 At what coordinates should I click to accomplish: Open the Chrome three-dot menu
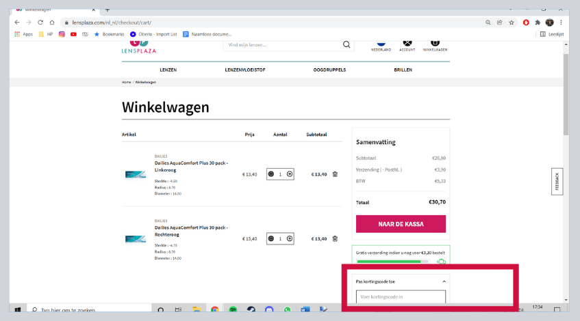coord(561,23)
